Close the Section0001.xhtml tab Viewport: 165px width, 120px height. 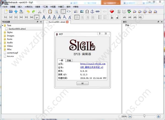(x=67, y=22)
